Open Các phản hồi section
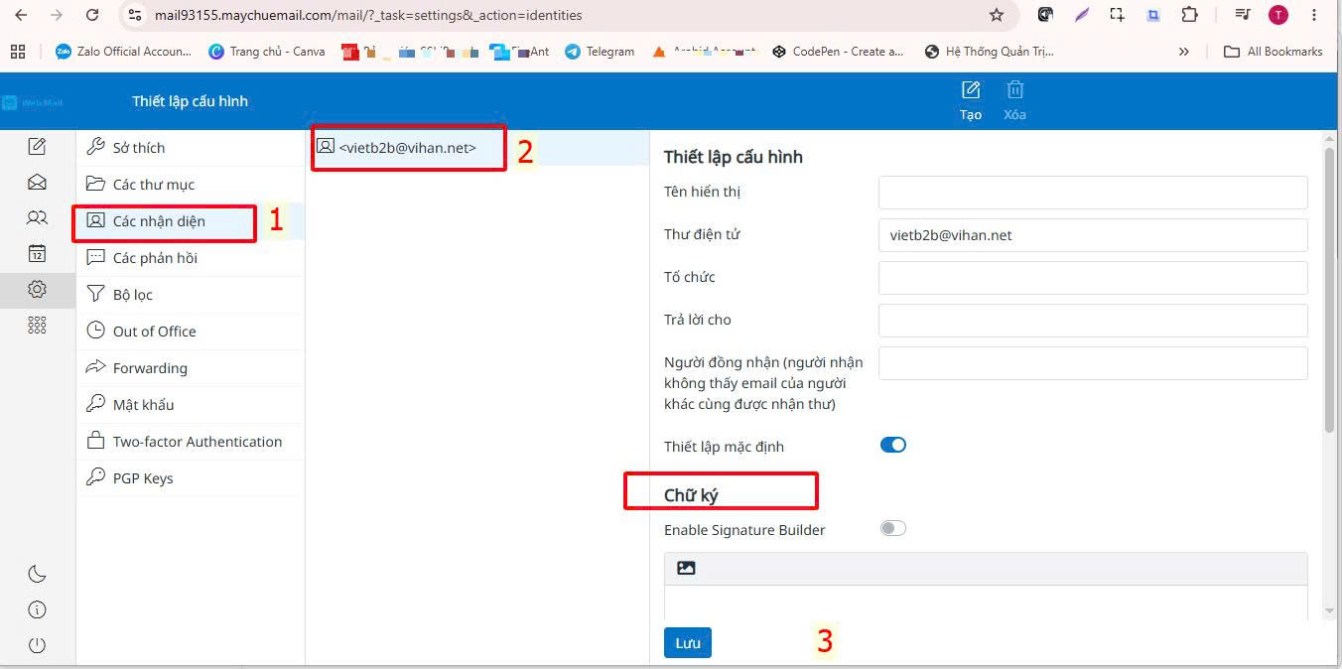 (x=191, y=258)
